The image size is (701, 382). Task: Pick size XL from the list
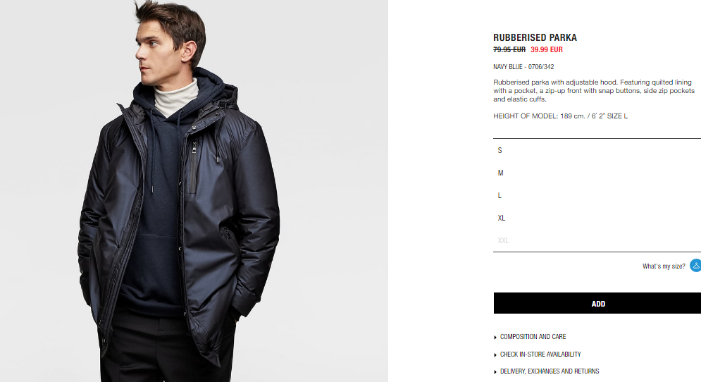coord(597,218)
